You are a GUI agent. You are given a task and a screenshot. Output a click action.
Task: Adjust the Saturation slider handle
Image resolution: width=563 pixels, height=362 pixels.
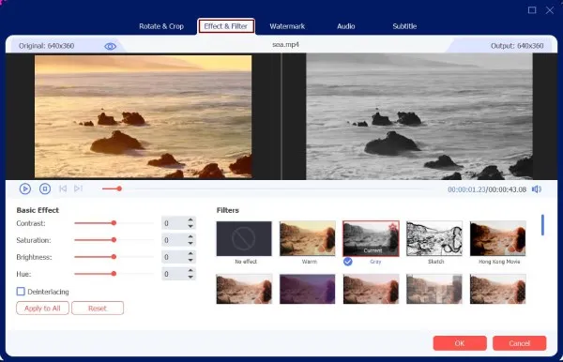[114, 240]
